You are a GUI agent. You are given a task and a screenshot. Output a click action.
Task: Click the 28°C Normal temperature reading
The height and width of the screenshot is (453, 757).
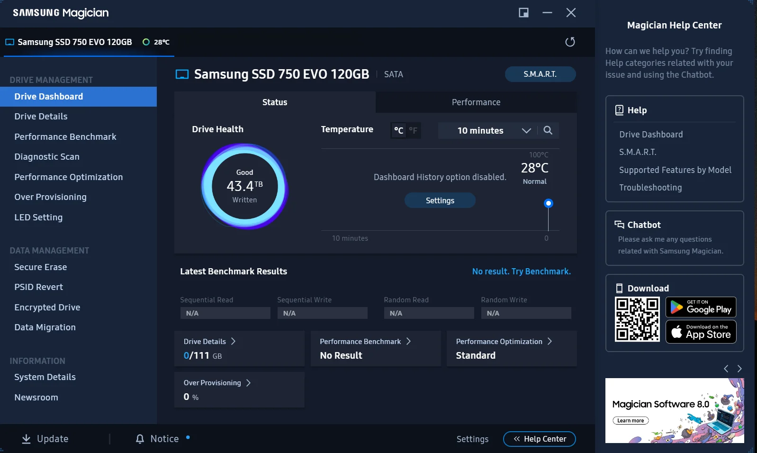pos(535,173)
